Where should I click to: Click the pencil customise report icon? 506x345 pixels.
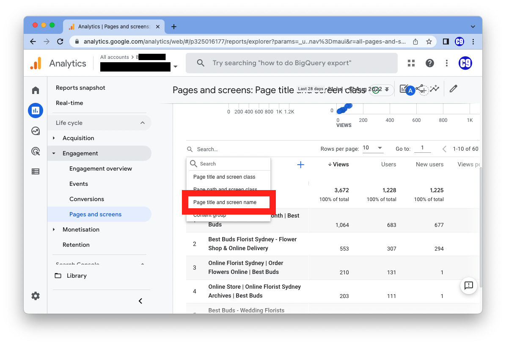point(453,89)
